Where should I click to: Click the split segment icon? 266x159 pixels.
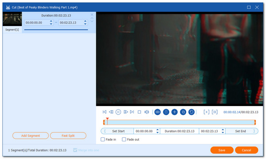157,112
